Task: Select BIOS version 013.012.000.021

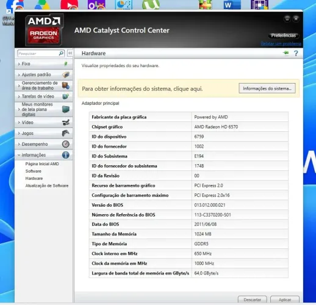Action: tap(210, 205)
